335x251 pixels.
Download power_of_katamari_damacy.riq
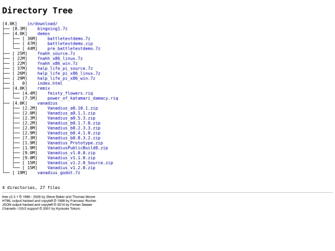pyautogui.click(x=83, y=98)
